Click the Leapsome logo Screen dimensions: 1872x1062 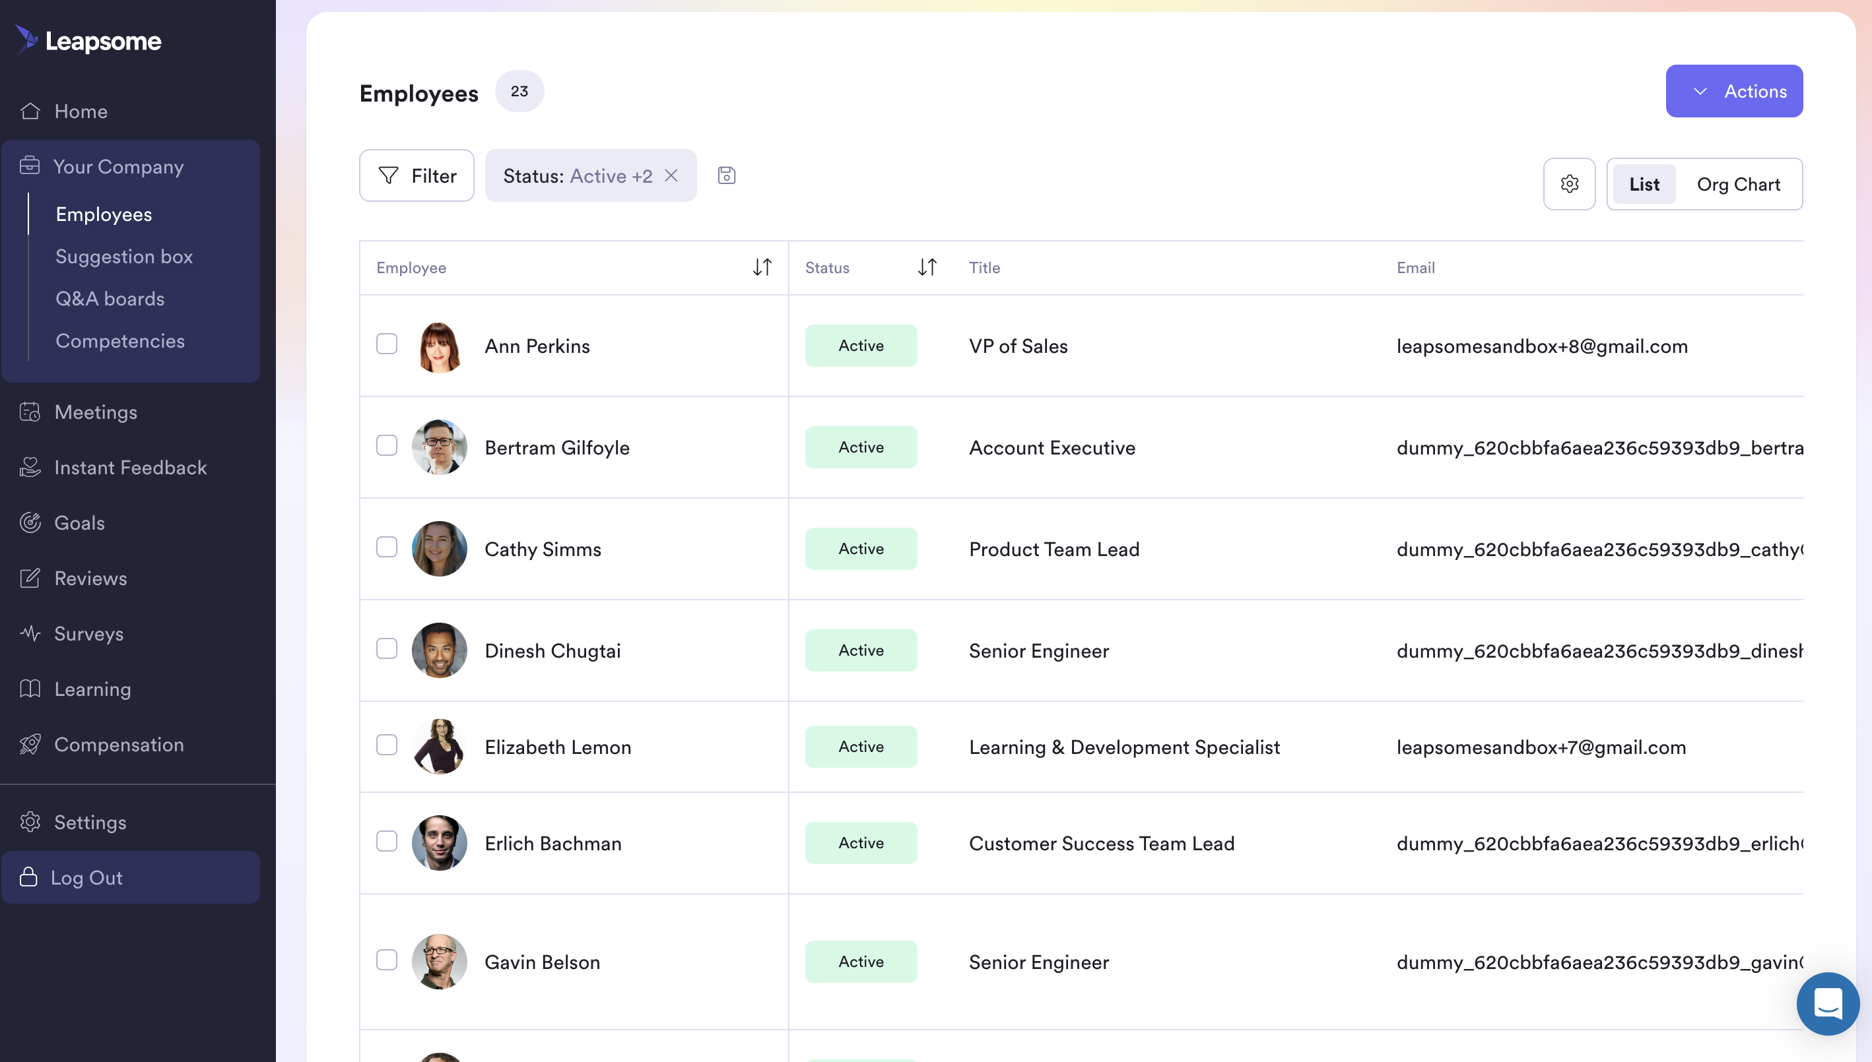click(x=88, y=40)
